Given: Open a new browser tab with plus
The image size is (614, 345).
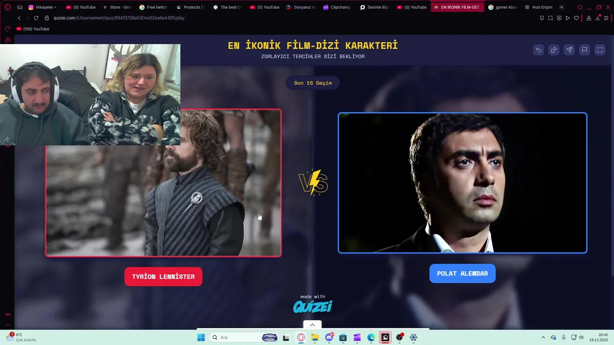Looking at the screenshot, I should pyautogui.click(x=562, y=7).
